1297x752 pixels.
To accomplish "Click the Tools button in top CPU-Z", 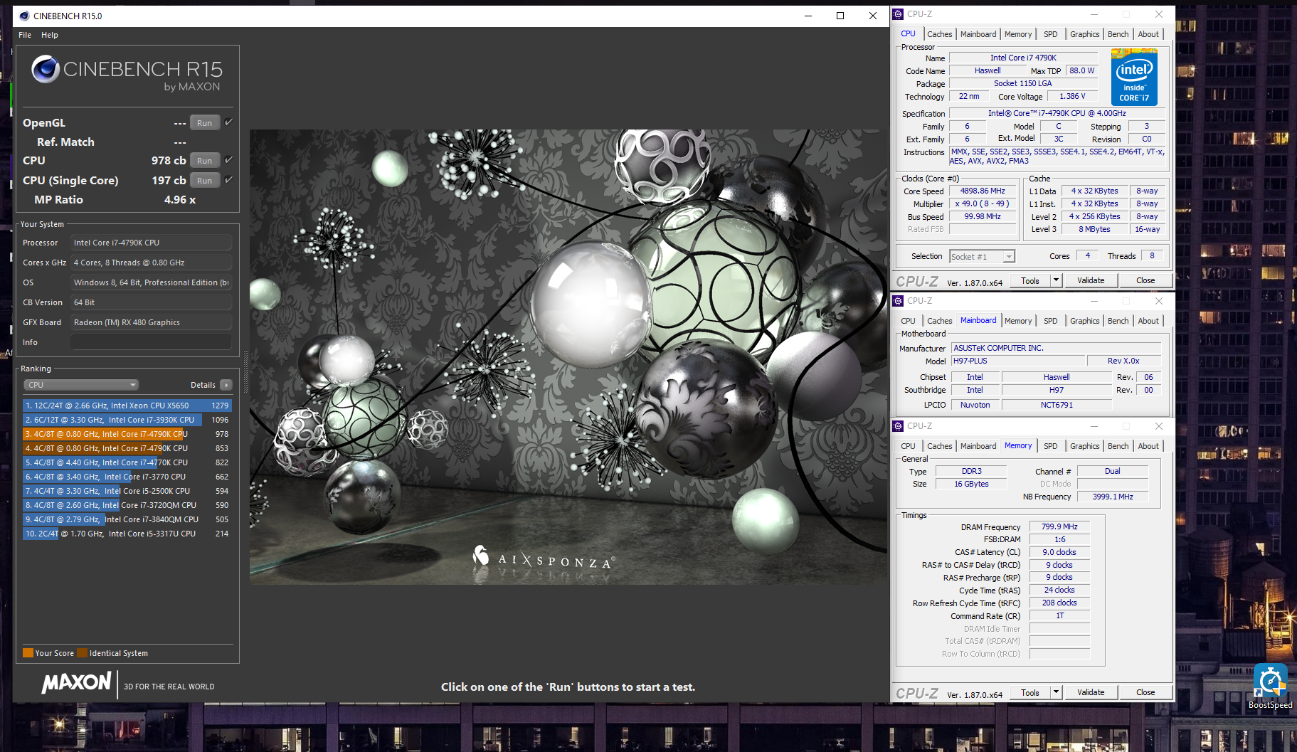I will pyautogui.click(x=1030, y=280).
